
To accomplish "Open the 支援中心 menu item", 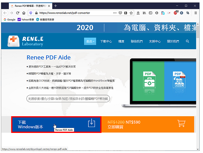I will (x=155, y=41).
